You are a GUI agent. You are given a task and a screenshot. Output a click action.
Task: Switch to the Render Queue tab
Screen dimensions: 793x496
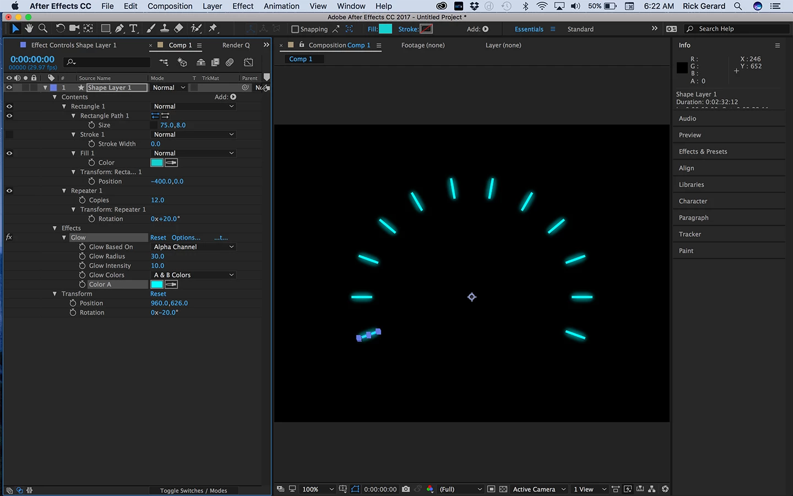(x=236, y=45)
